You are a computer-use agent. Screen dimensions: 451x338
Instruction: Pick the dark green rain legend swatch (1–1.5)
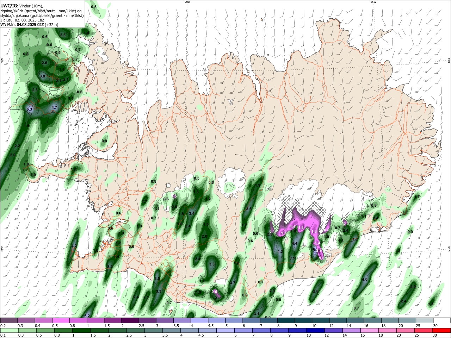point(81,331)
